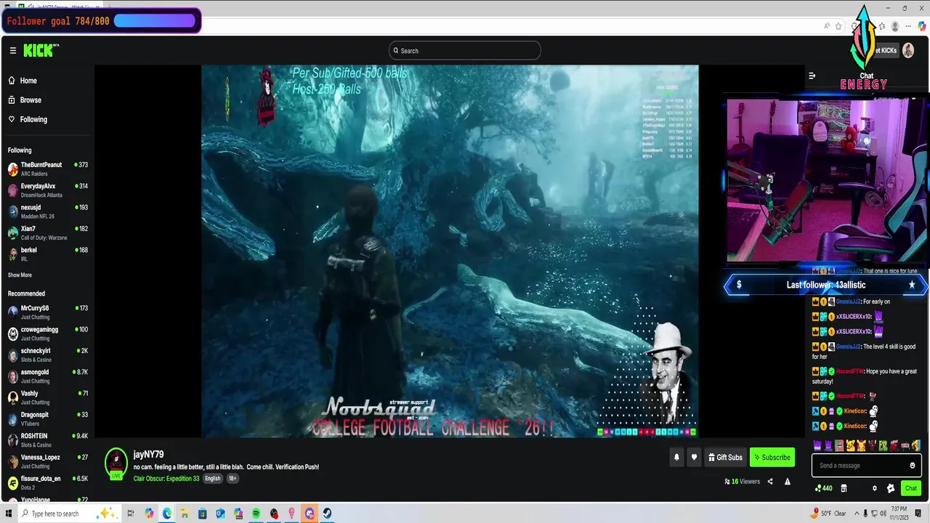Click the KICK logo
930x523 pixels.
tap(40, 50)
